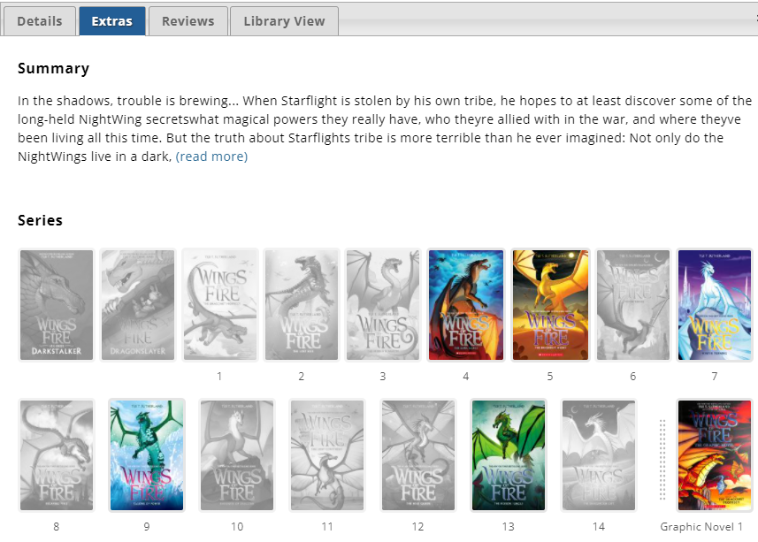Click the Extras tab
Screen dimensions: 758x542
[x=111, y=21]
